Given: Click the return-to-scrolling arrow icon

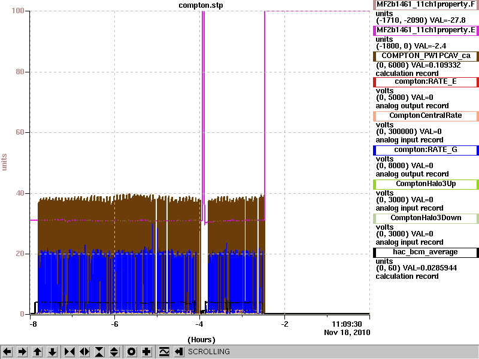Looking at the screenshot, I should click(178, 352).
